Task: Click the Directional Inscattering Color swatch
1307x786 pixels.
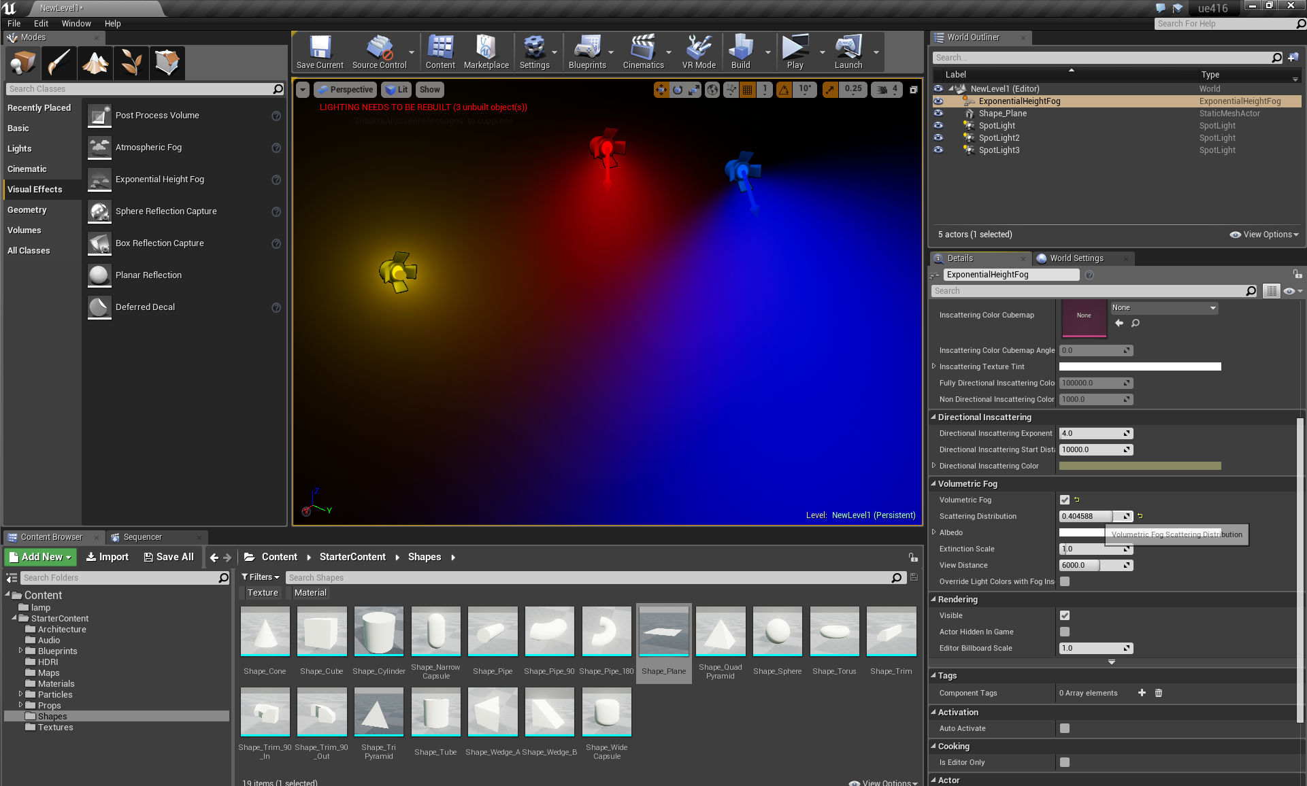Action: tap(1140, 466)
